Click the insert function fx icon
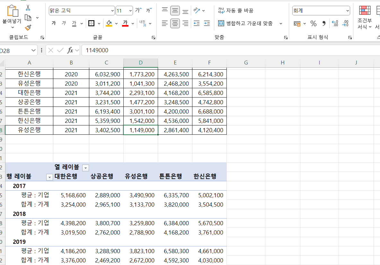This screenshot has height=265, width=380. pos(70,50)
